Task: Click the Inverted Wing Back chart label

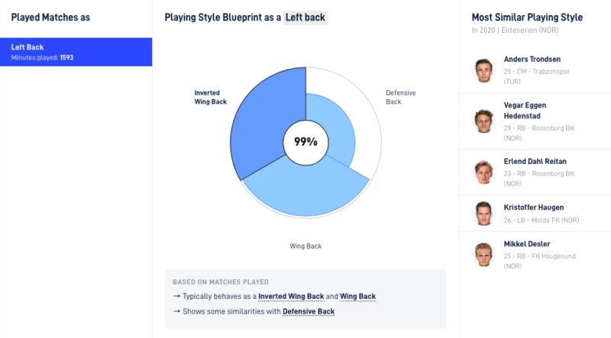Action: (x=211, y=98)
